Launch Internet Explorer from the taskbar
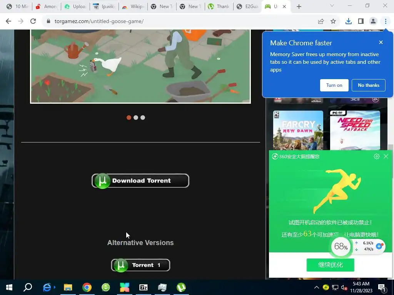 47,287
